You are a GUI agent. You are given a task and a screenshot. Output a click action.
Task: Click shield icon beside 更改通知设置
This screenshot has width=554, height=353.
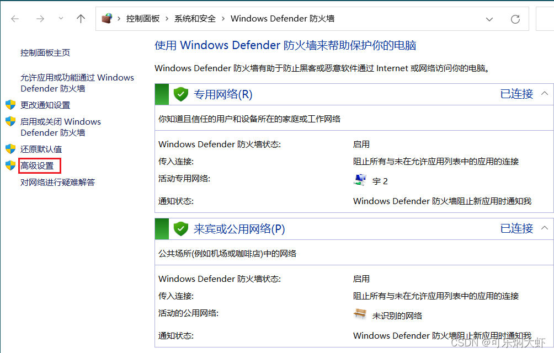[x=10, y=105]
